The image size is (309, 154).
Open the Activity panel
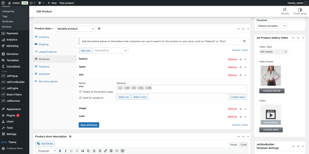[x=285, y=11]
